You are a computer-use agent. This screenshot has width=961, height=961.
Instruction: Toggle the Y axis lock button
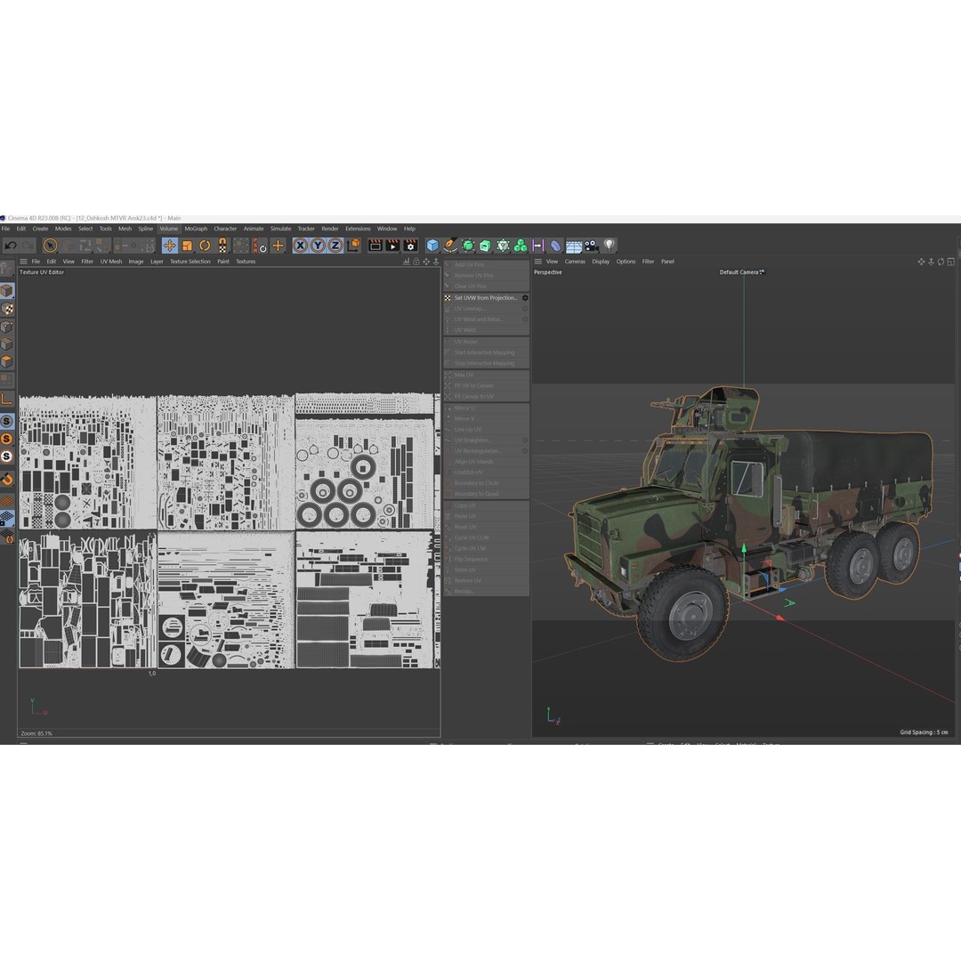tap(318, 246)
